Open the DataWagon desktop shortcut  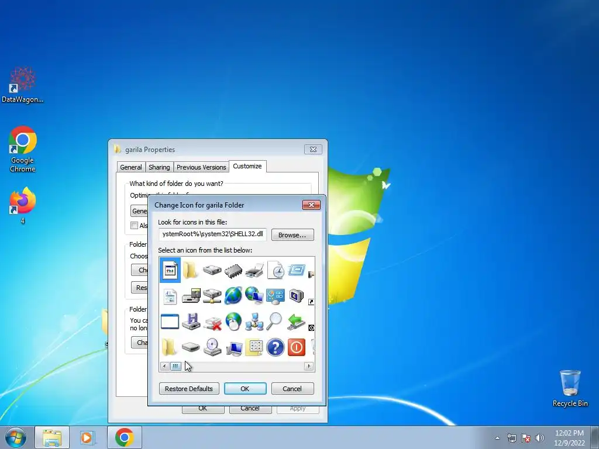[x=23, y=85]
